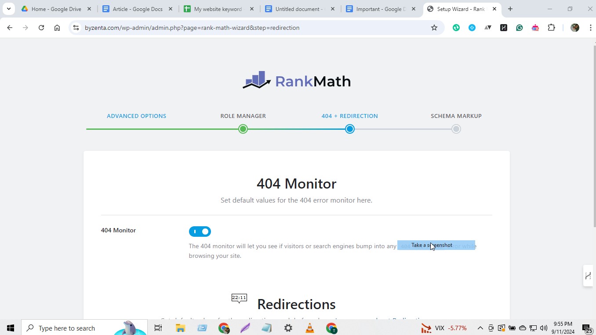Image resolution: width=596 pixels, height=335 pixels.
Task: Bookmark this page with the star
Action: point(434,28)
